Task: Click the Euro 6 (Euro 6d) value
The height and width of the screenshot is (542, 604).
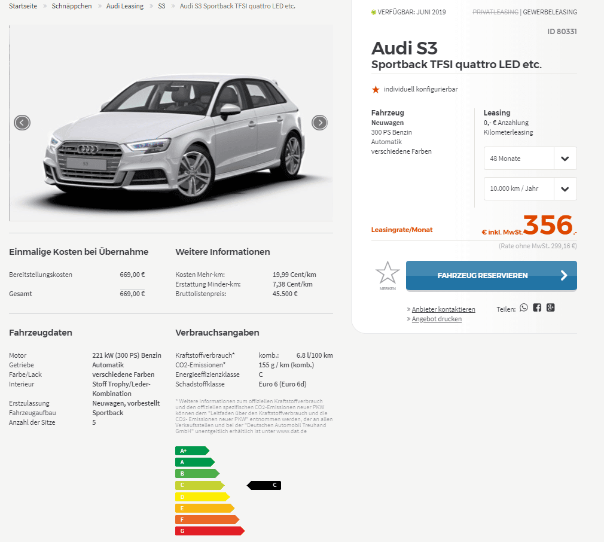Action: click(282, 385)
